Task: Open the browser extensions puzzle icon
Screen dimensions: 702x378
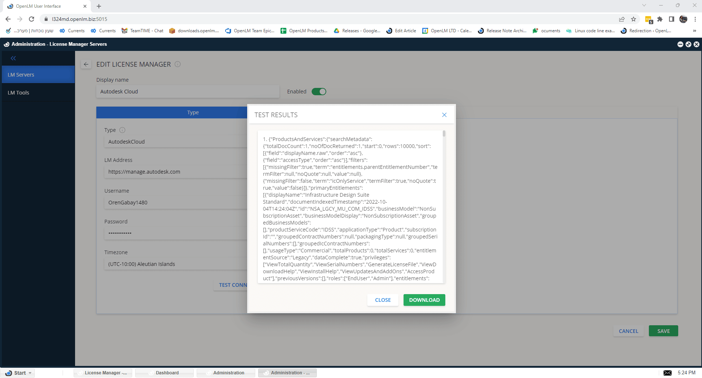Action: tap(660, 19)
